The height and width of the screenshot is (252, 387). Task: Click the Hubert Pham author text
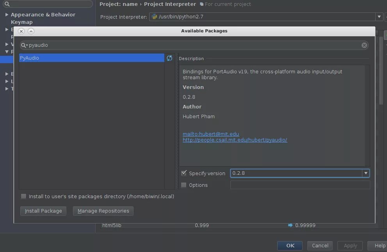click(x=199, y=116)
